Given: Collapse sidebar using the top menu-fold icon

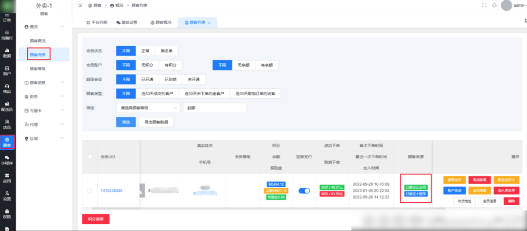Looking at the screenshot, I should (80, 5).
